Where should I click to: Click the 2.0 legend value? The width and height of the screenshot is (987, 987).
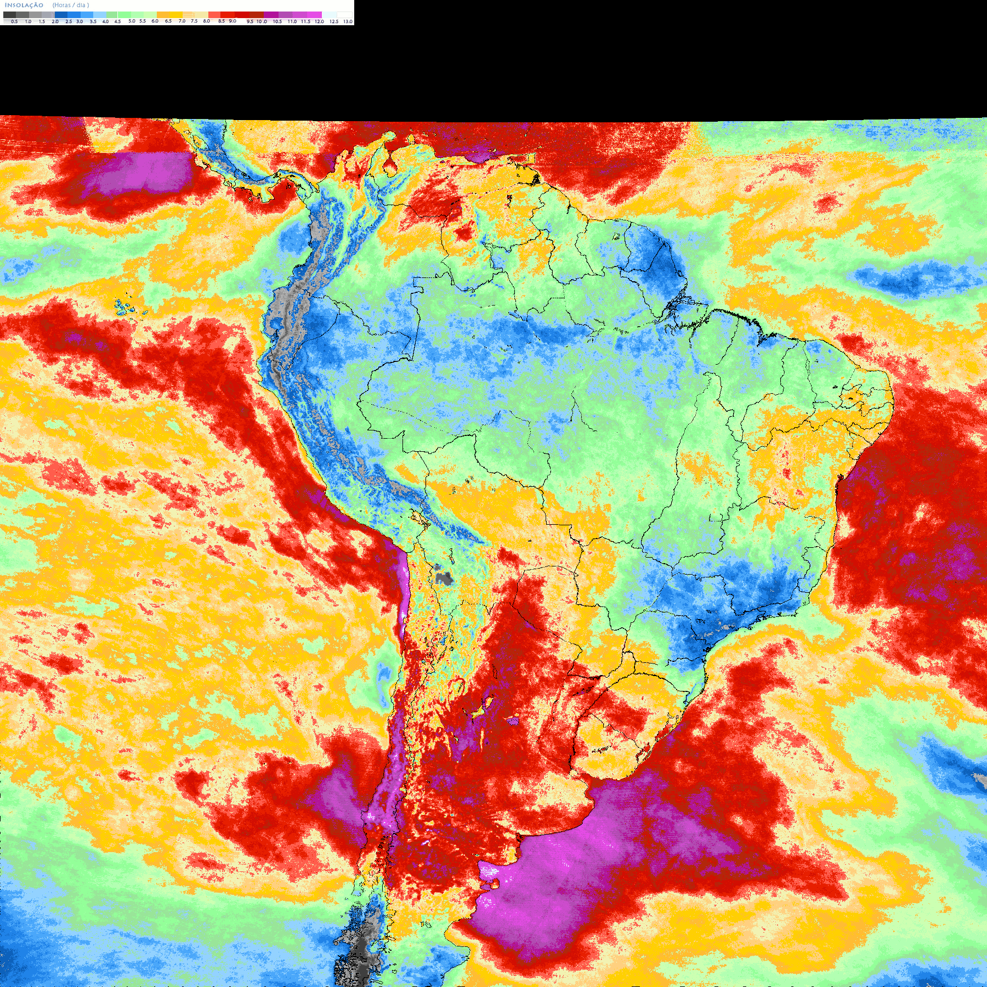click(x=55, y=21)
